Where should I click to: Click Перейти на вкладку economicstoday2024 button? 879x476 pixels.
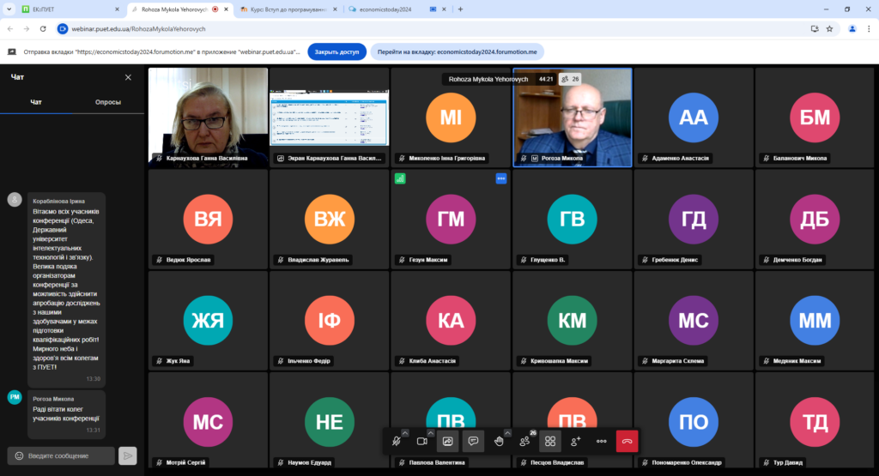(457, 51)
